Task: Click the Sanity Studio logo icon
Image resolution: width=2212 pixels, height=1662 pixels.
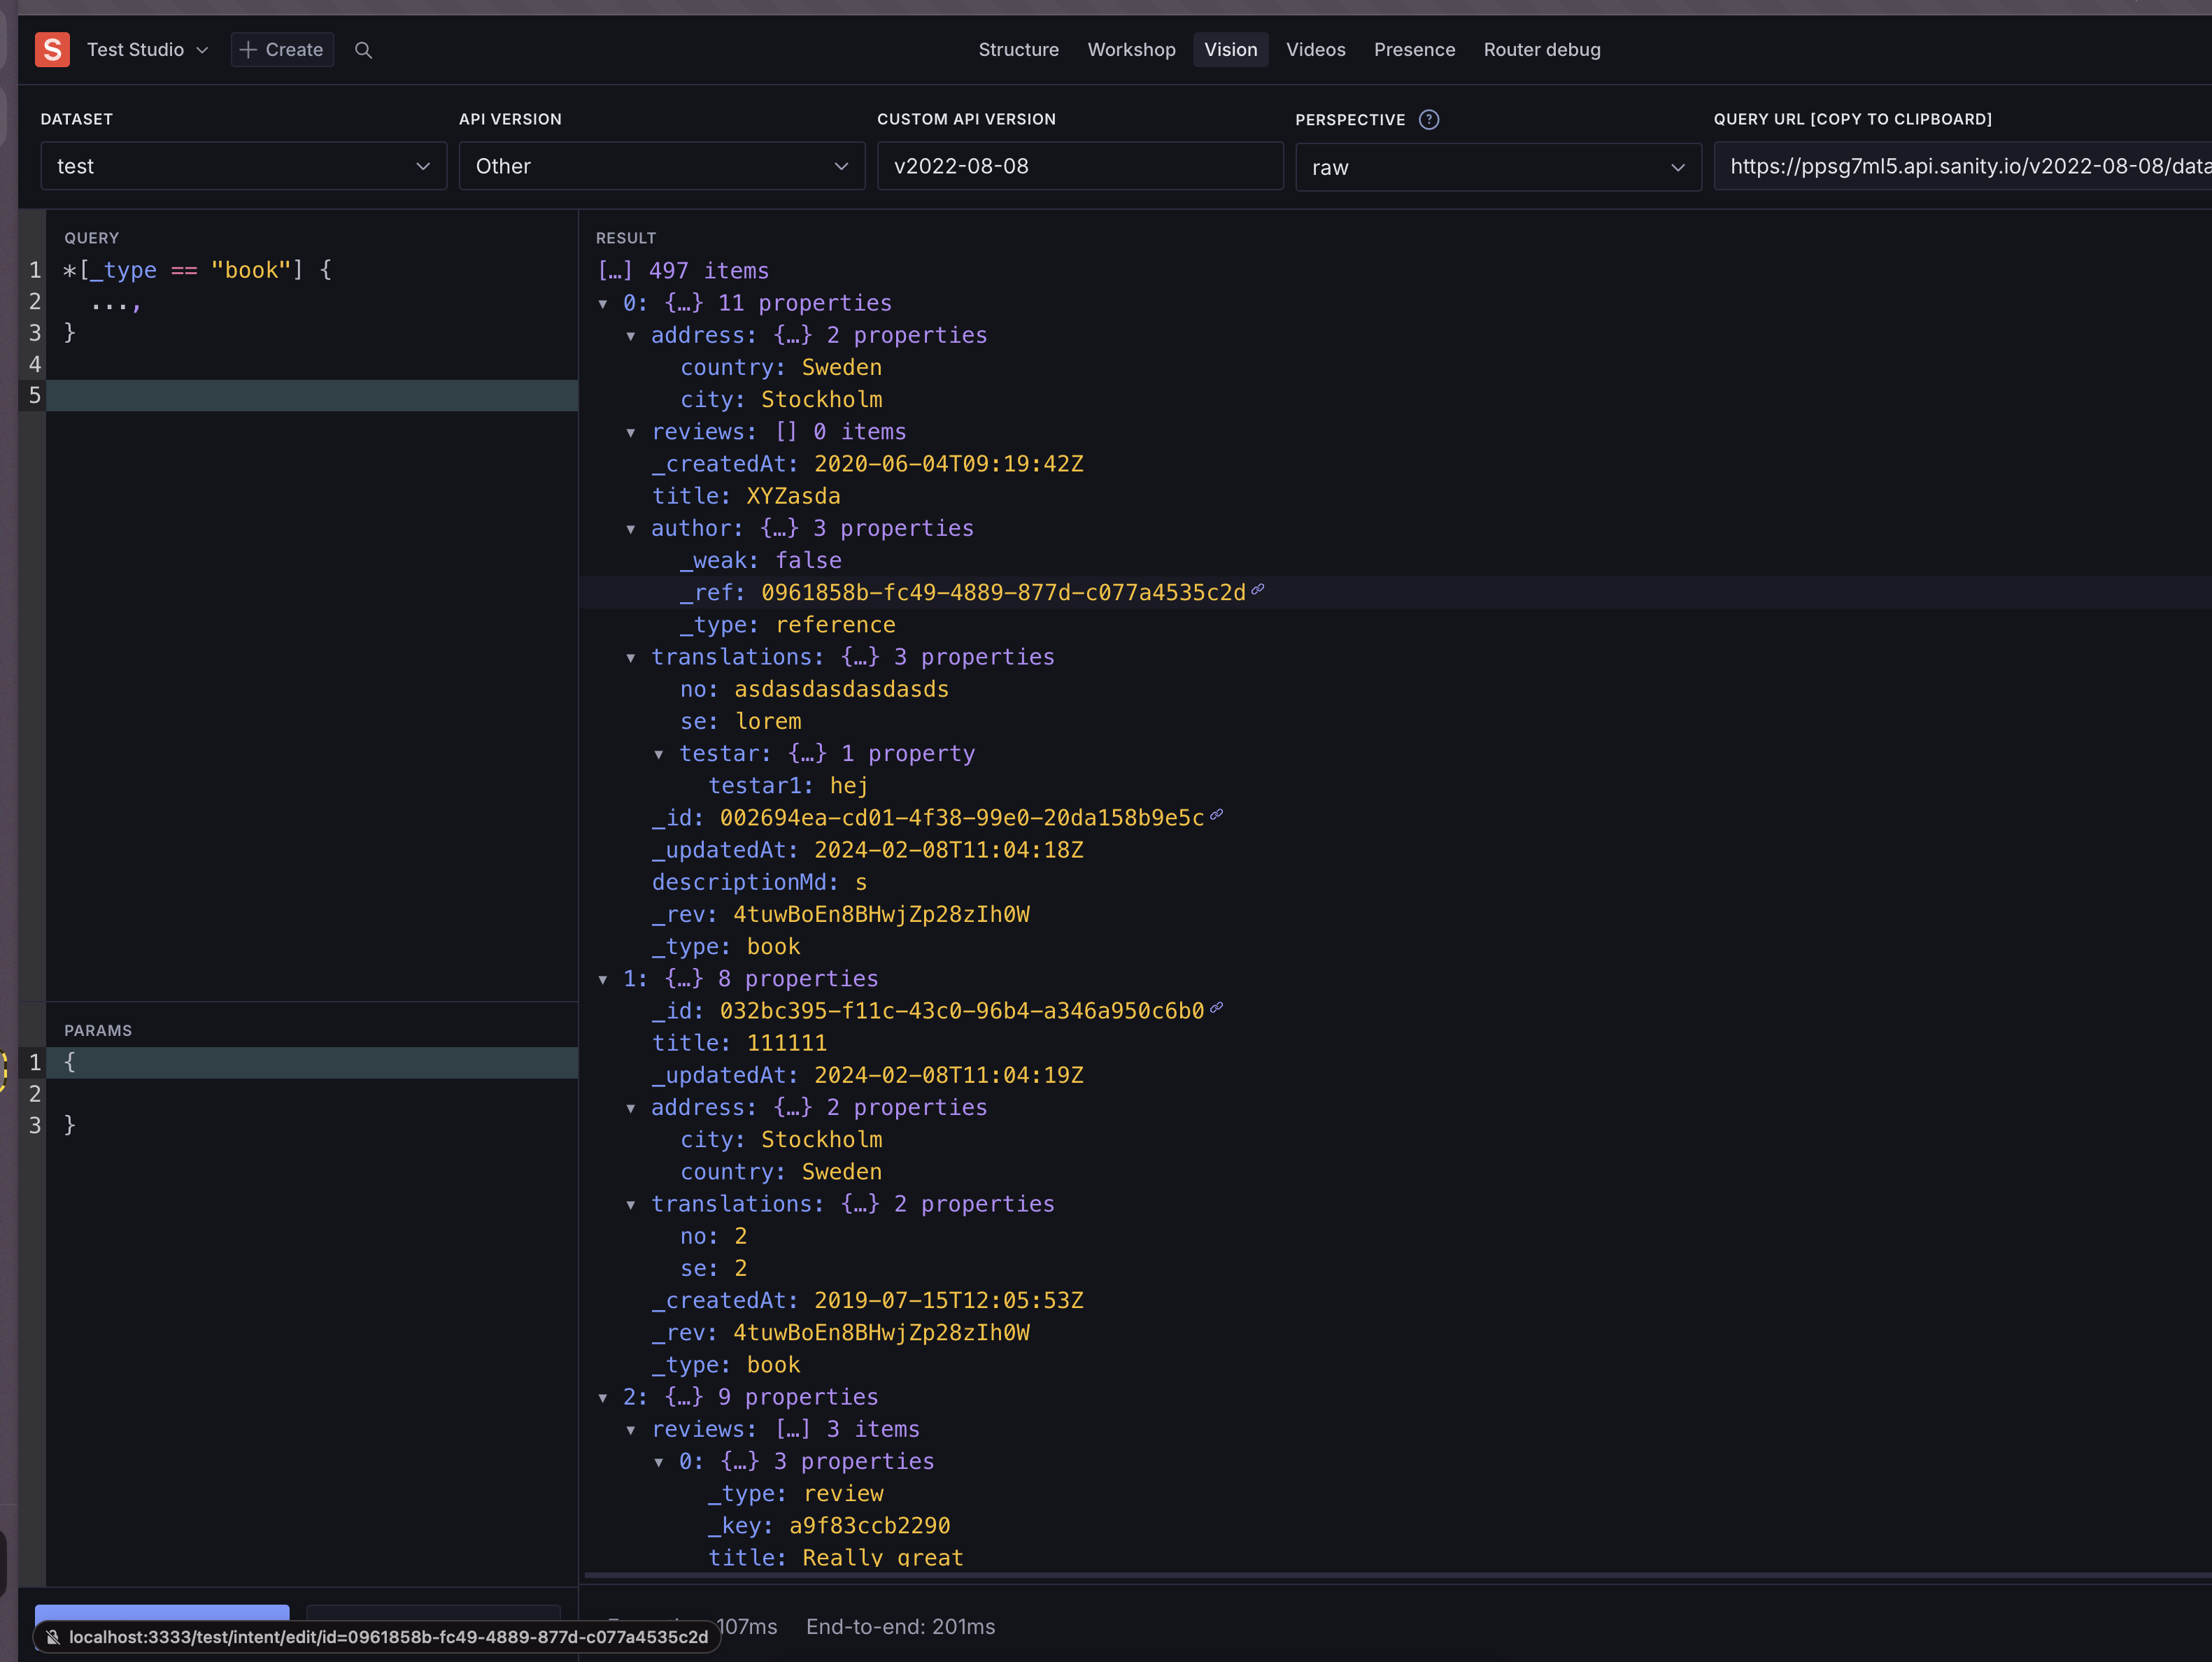Action: point(52,49)
